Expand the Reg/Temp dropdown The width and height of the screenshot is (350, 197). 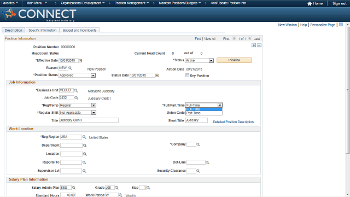pos(94,105)
